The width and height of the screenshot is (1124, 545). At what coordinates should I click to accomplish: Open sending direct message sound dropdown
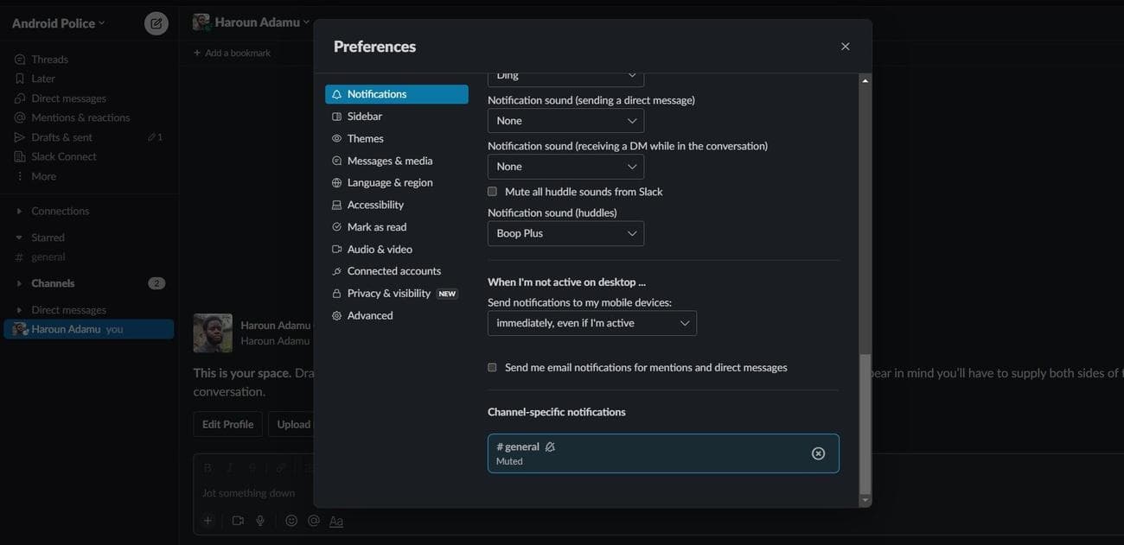(x=565, y=121)
